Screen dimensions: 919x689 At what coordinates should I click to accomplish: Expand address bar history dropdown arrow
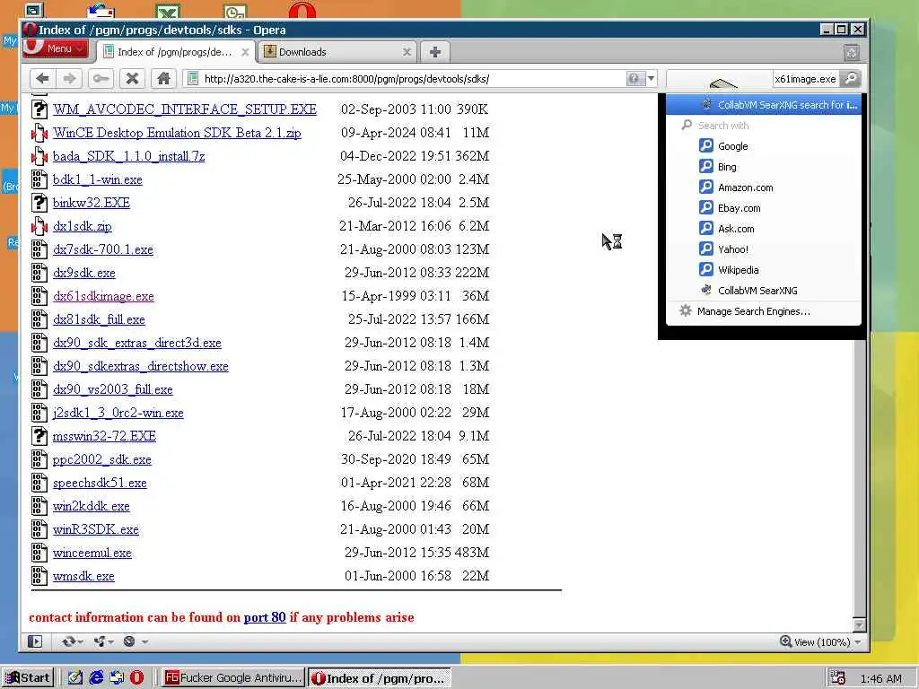[652, 79]
